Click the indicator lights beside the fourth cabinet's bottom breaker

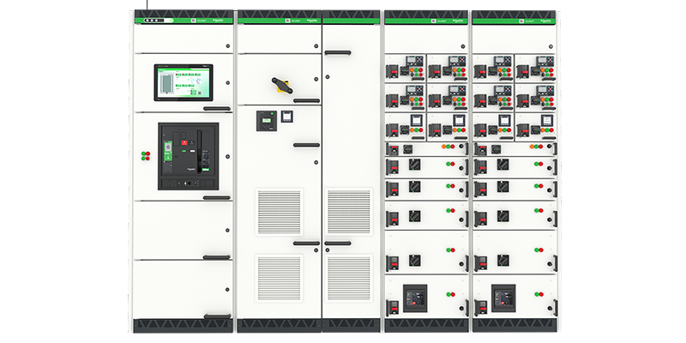451,294
